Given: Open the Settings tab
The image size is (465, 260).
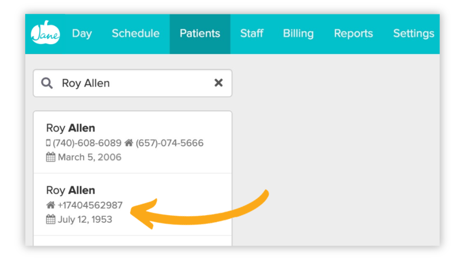Looking at the screenshot, I should tap(414, 34).
